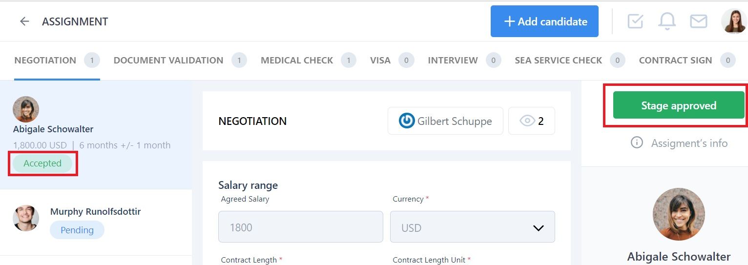Open the Assigment's info link
This screenshot has width=748, height=265.
pos(689,143)
